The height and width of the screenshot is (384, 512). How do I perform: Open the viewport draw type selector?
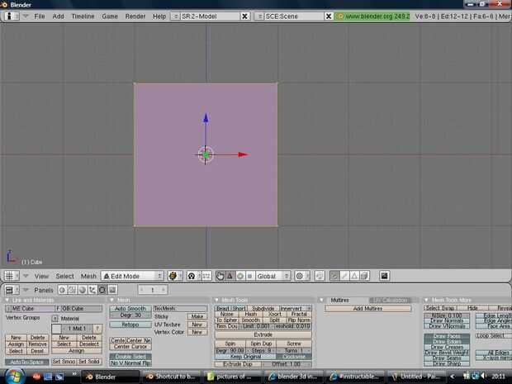point(175,277)
